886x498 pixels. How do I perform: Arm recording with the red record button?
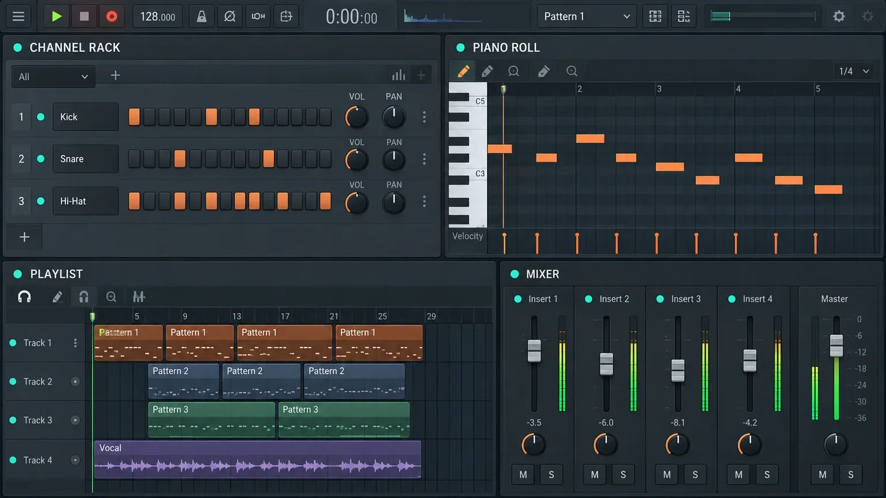pyautogui.click(x=112, y=16)
